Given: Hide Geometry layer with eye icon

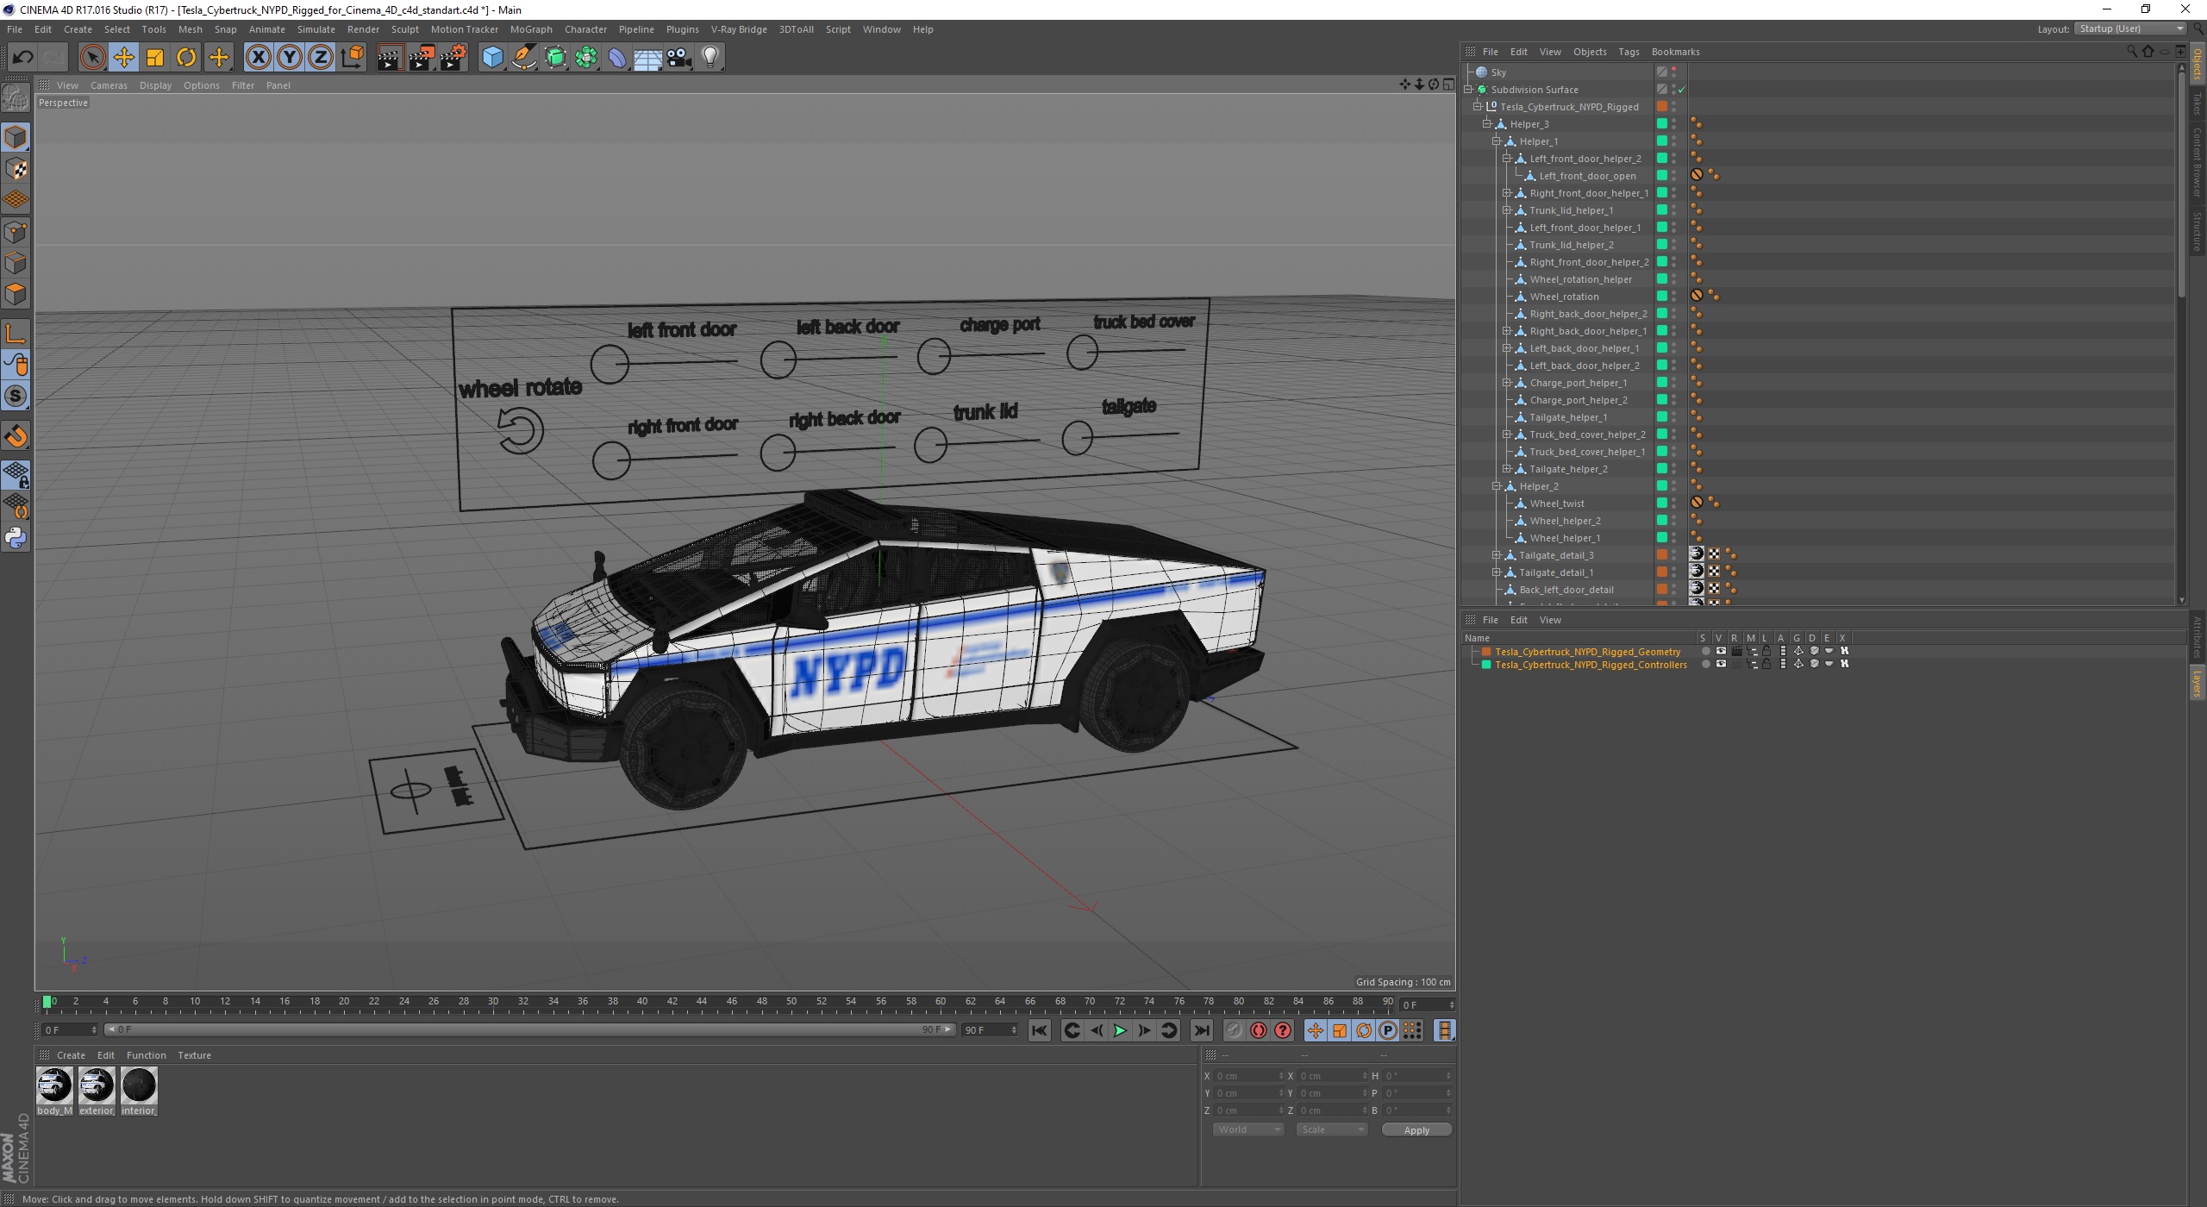Looking at the screenshot, I should coord(1721,652).
